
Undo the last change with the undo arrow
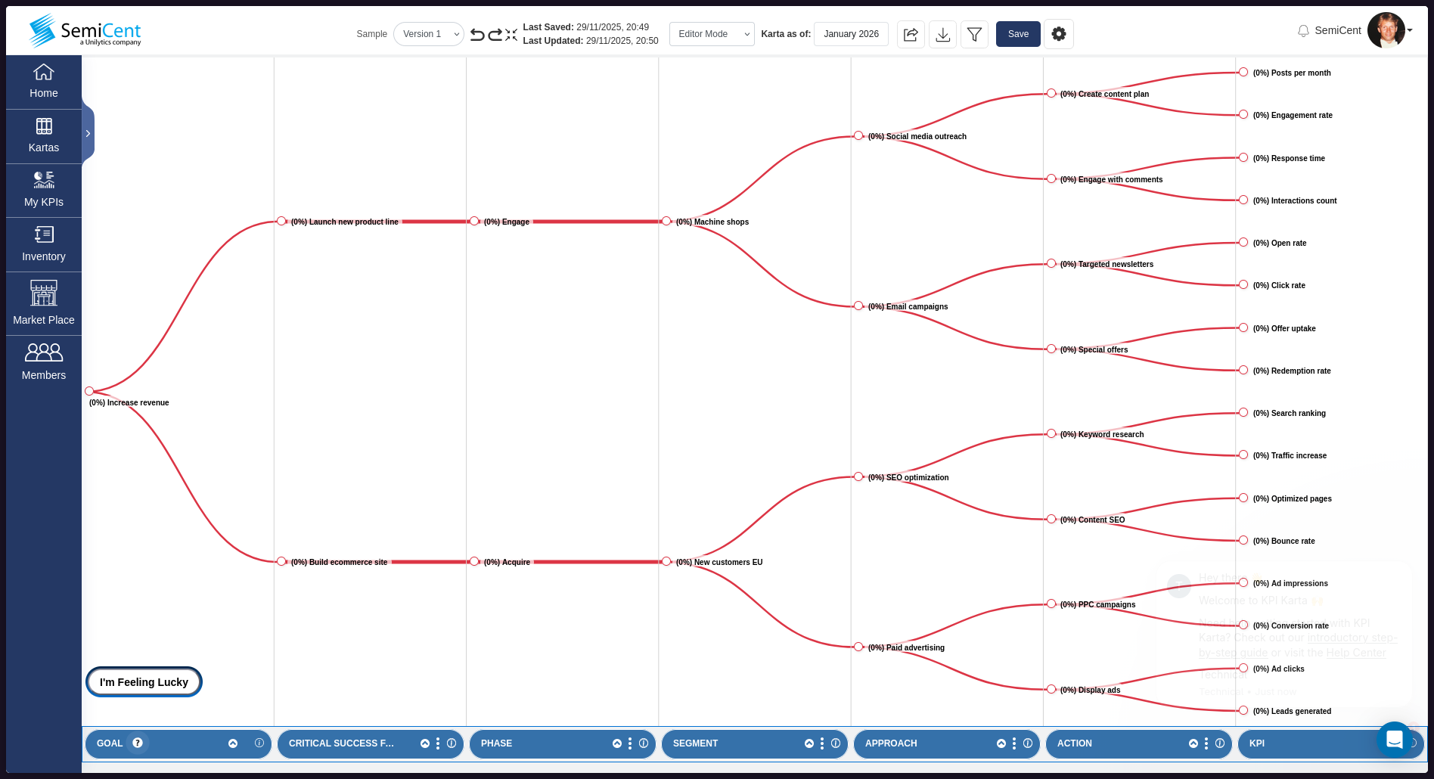[x=476, y=34]
